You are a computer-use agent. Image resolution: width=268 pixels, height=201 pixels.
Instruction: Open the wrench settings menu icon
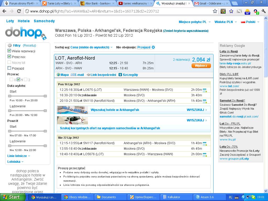(x=264, y=11)
